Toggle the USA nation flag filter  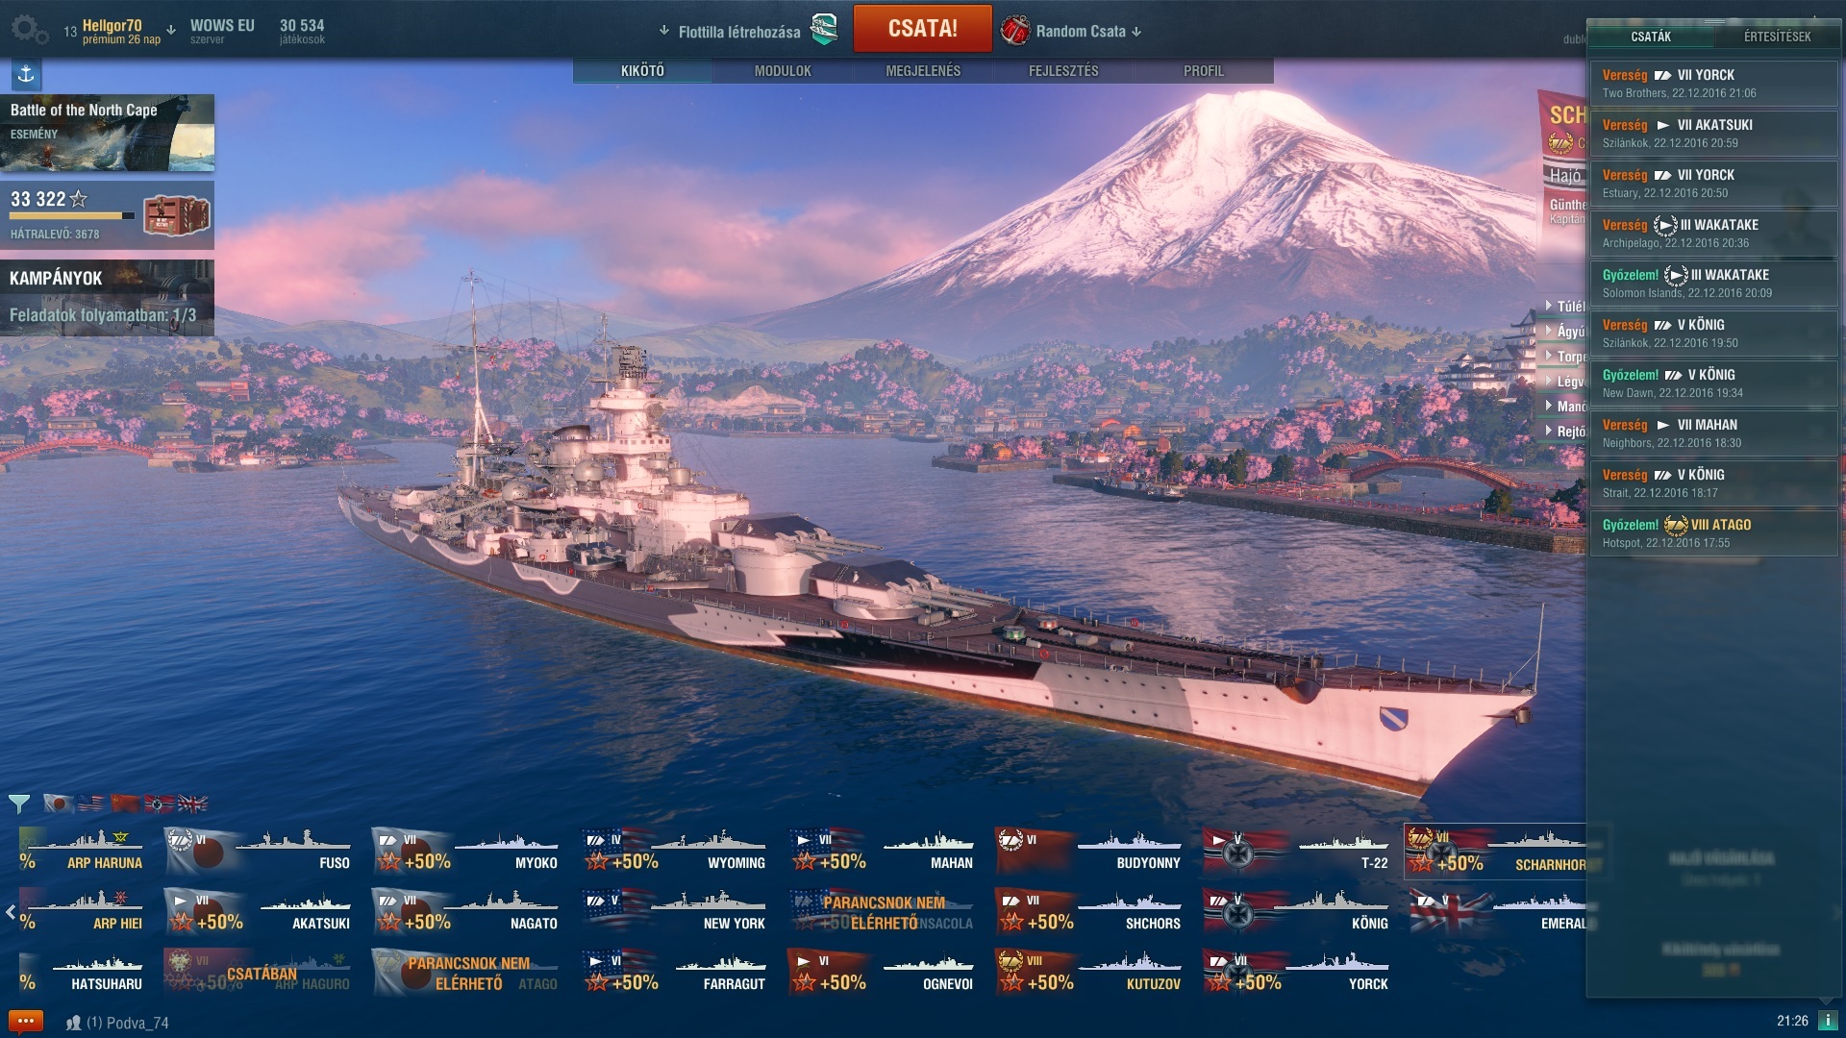(x=92, y=803)
